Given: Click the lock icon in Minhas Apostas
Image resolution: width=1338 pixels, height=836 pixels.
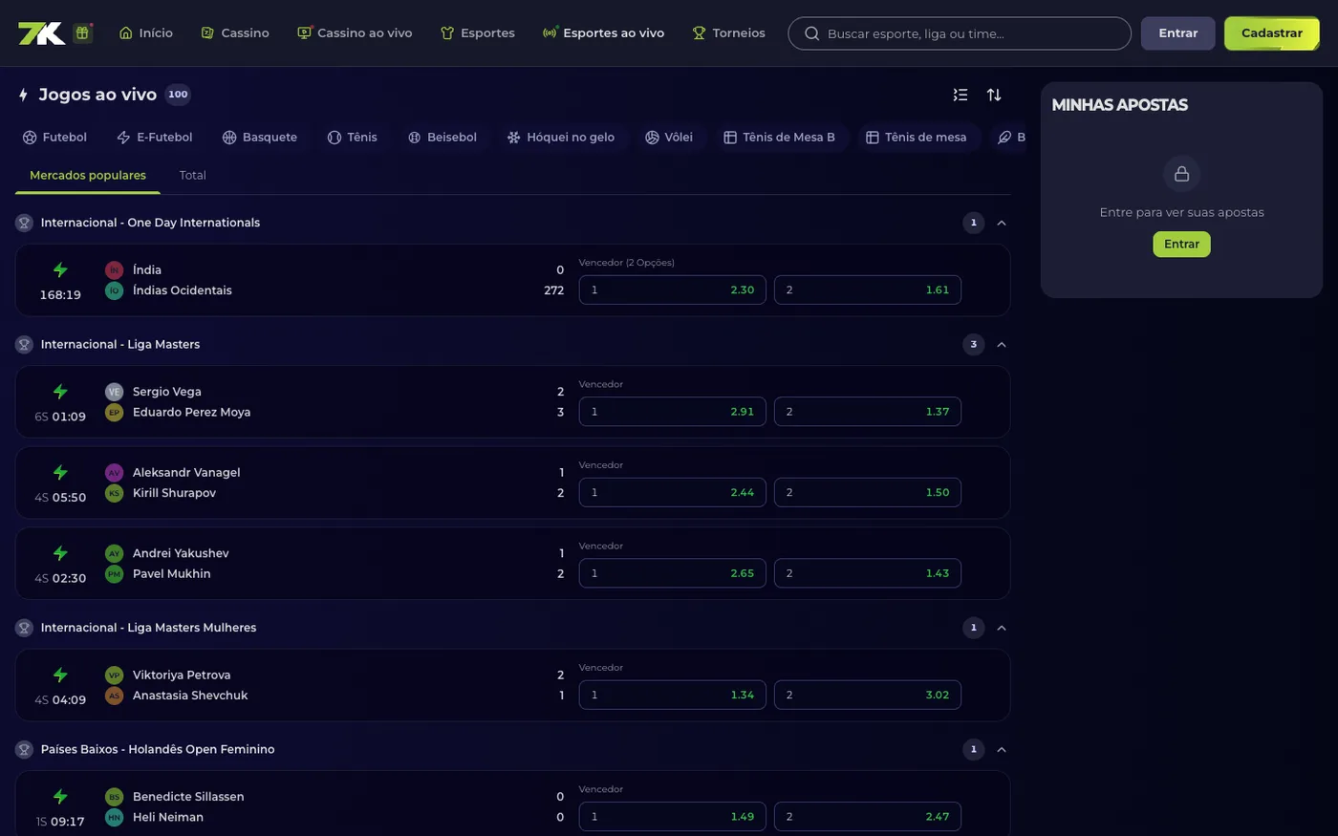Looking at the screenshot, I should [1182, 174].
